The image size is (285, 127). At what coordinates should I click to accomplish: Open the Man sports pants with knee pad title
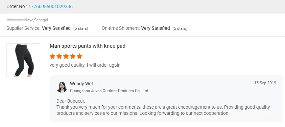88,46
